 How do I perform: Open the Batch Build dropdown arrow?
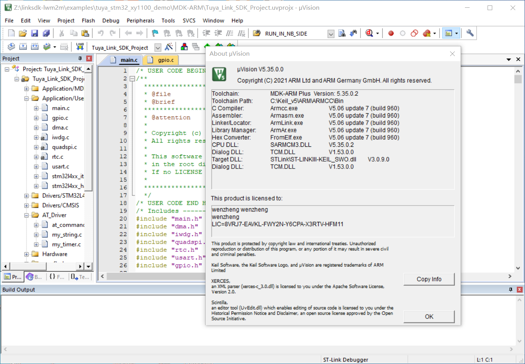(55, 47)
